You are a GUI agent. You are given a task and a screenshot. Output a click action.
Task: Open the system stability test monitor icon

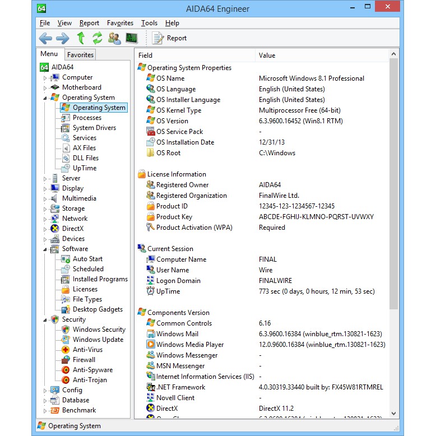[x=132, y=38]
